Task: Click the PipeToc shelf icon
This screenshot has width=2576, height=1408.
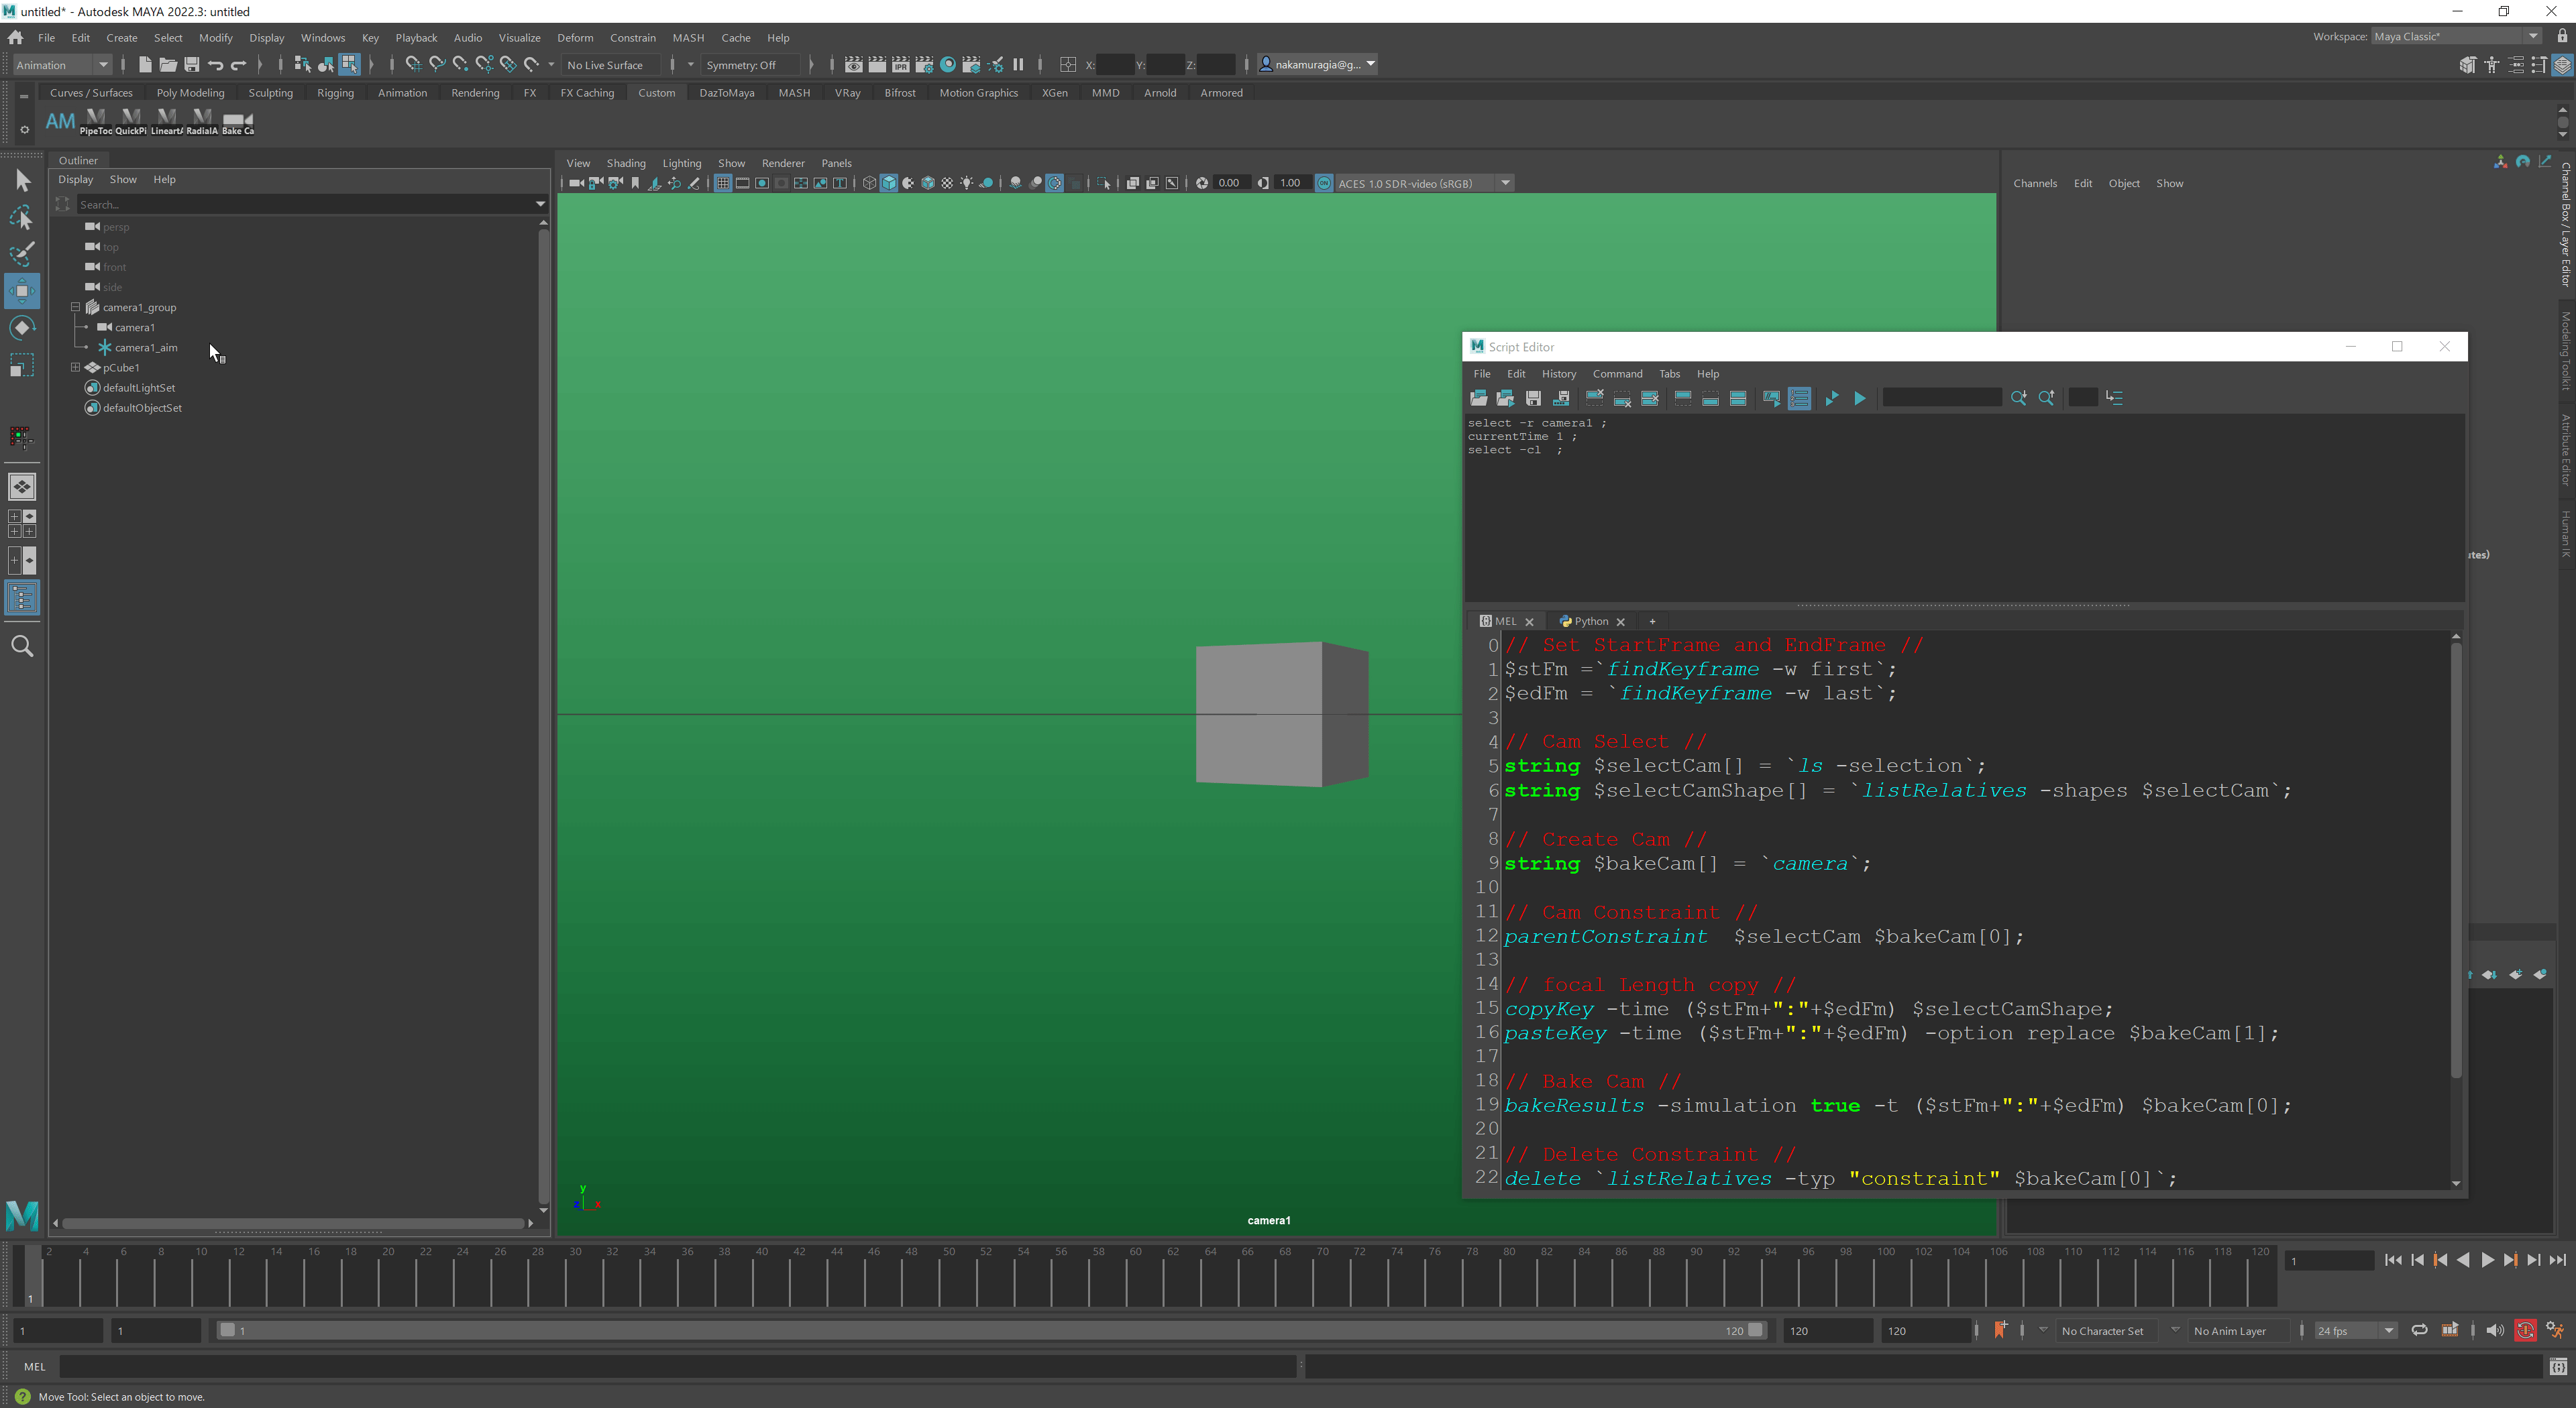Action: click(x=96, y=122)
